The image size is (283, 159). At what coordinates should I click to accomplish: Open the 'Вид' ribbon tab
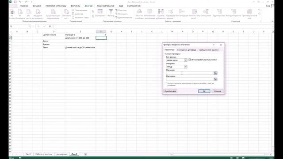[121, 6]
